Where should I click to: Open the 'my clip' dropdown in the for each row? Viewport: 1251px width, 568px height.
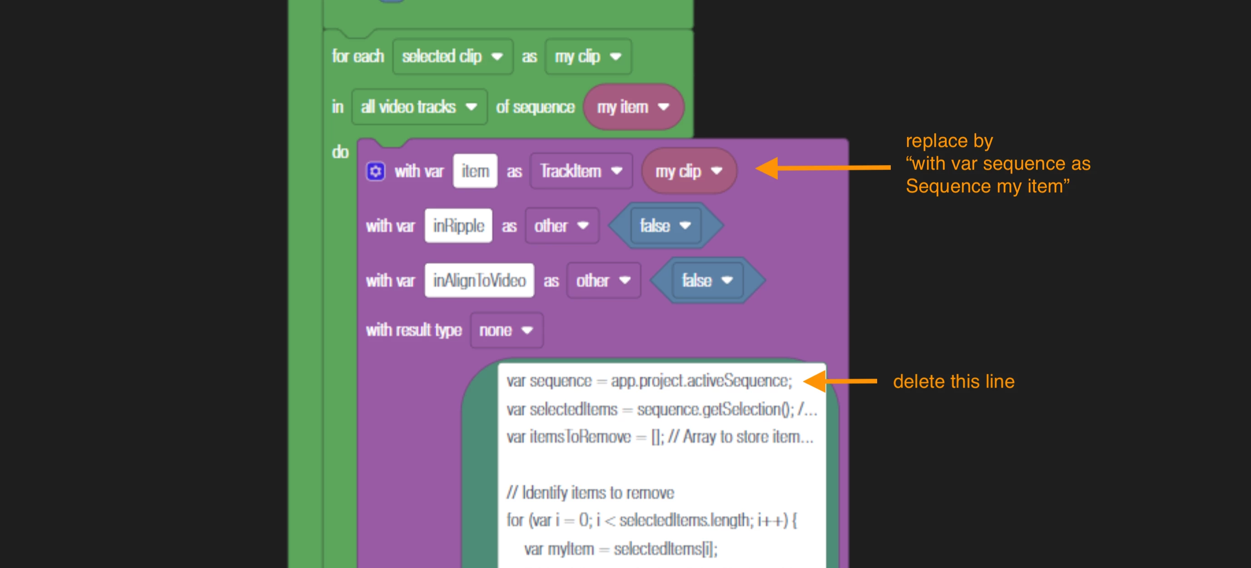click(588, 57)
